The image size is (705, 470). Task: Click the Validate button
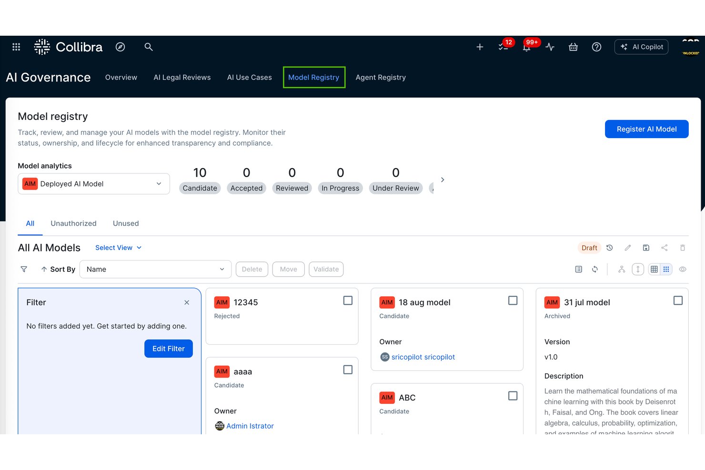pyautogui.click(x=326, y=269)
